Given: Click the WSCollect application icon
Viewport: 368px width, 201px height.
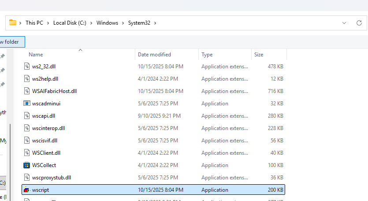Looking at the screenshot, I should [27, 165].
